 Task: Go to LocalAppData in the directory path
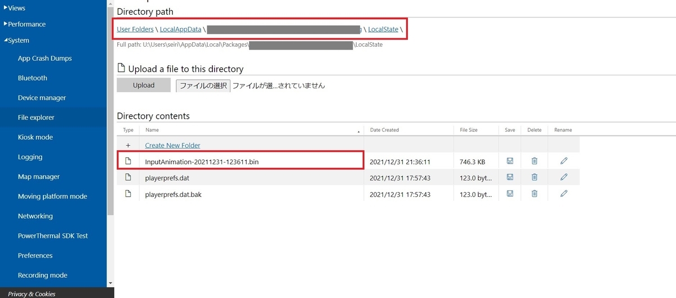(180, 29)
